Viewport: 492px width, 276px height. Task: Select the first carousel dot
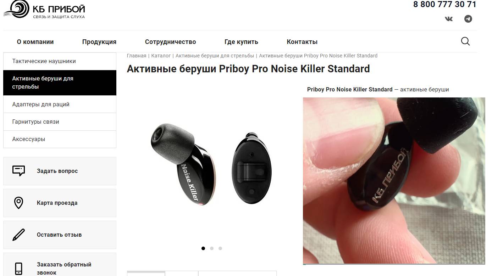[203, 248]
